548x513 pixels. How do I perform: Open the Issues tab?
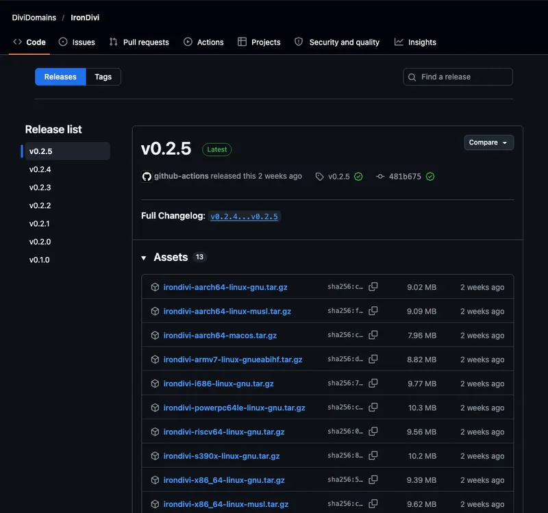click(77, 42)
